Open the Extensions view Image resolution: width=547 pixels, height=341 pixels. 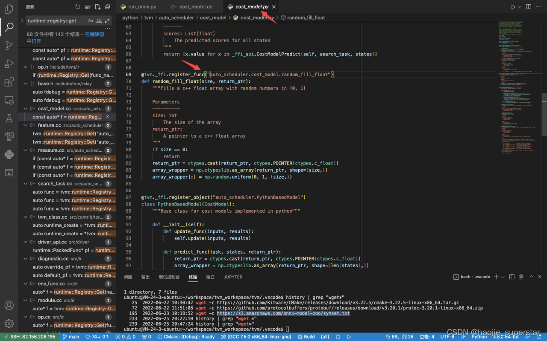coord(9,82)
